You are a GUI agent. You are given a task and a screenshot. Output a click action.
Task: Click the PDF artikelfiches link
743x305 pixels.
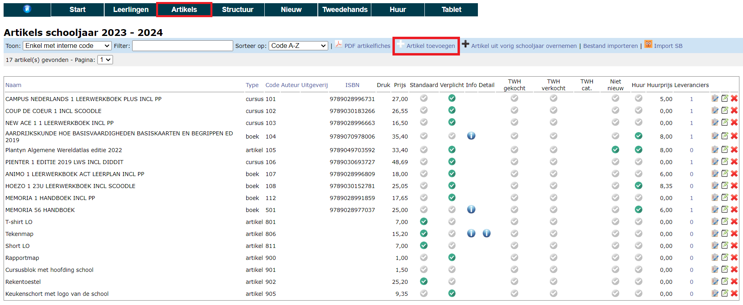(x=367, y=46)
